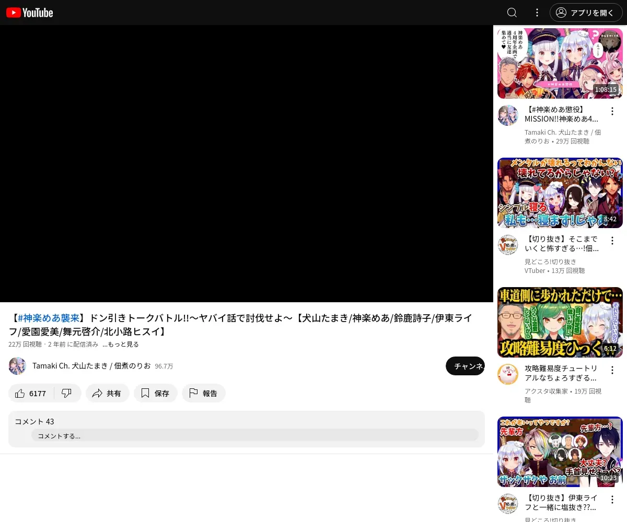Save the video using 保存
The height and width of the screenshot is (522, 627).
(x=156, y=393)
